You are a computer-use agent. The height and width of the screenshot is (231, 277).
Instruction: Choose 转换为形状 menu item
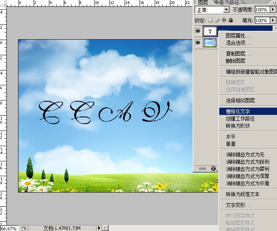(x=238, y=126)
